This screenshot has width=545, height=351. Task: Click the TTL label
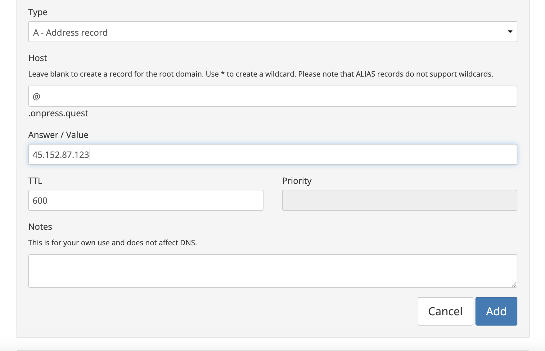click(35, 181)
